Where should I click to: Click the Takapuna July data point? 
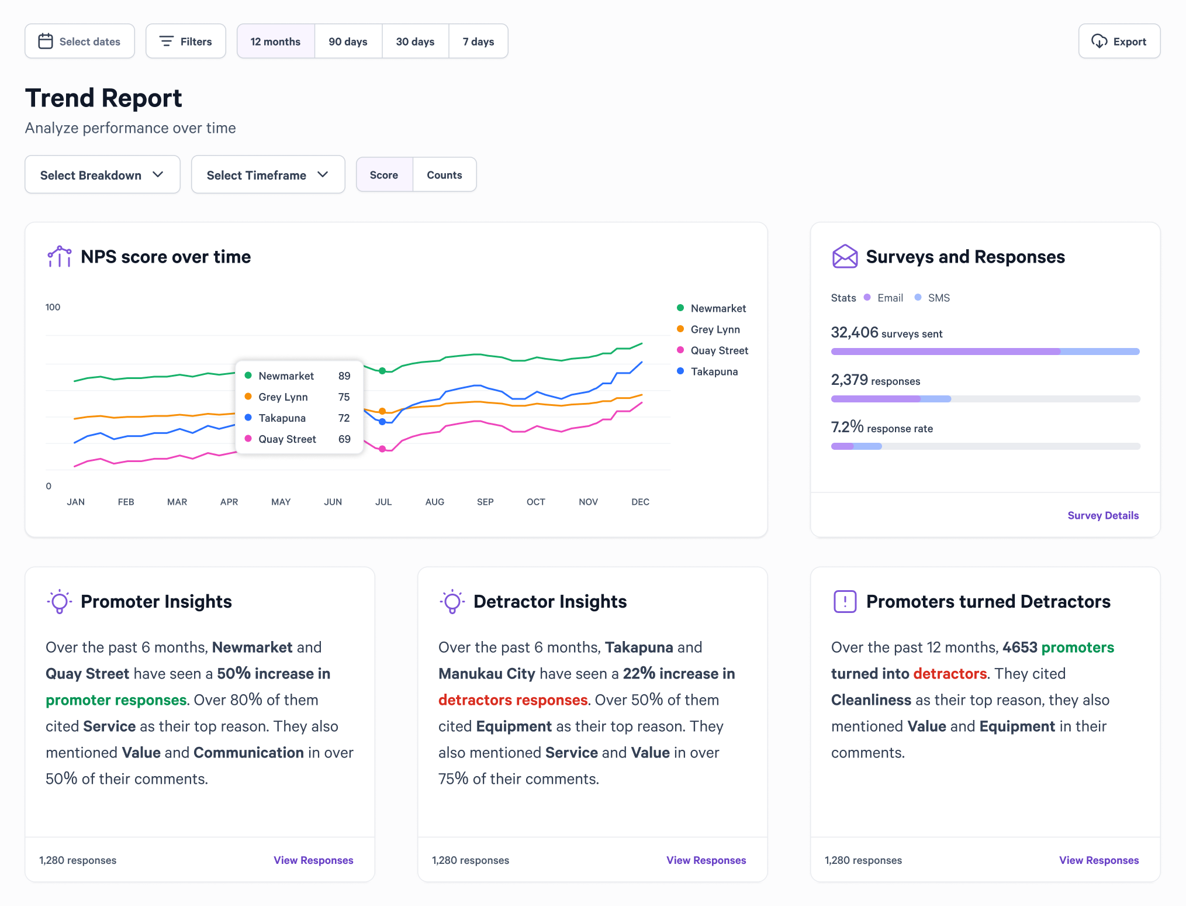(382, 421)
